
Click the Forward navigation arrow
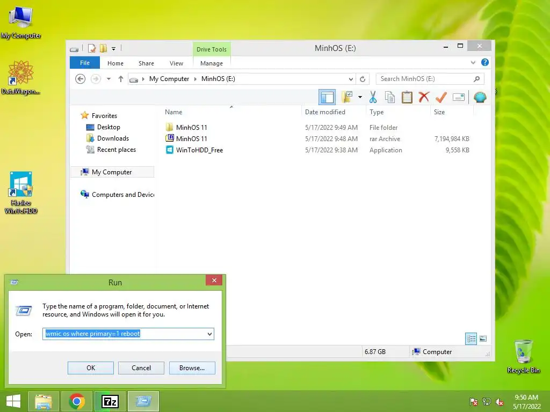(96, 79)
